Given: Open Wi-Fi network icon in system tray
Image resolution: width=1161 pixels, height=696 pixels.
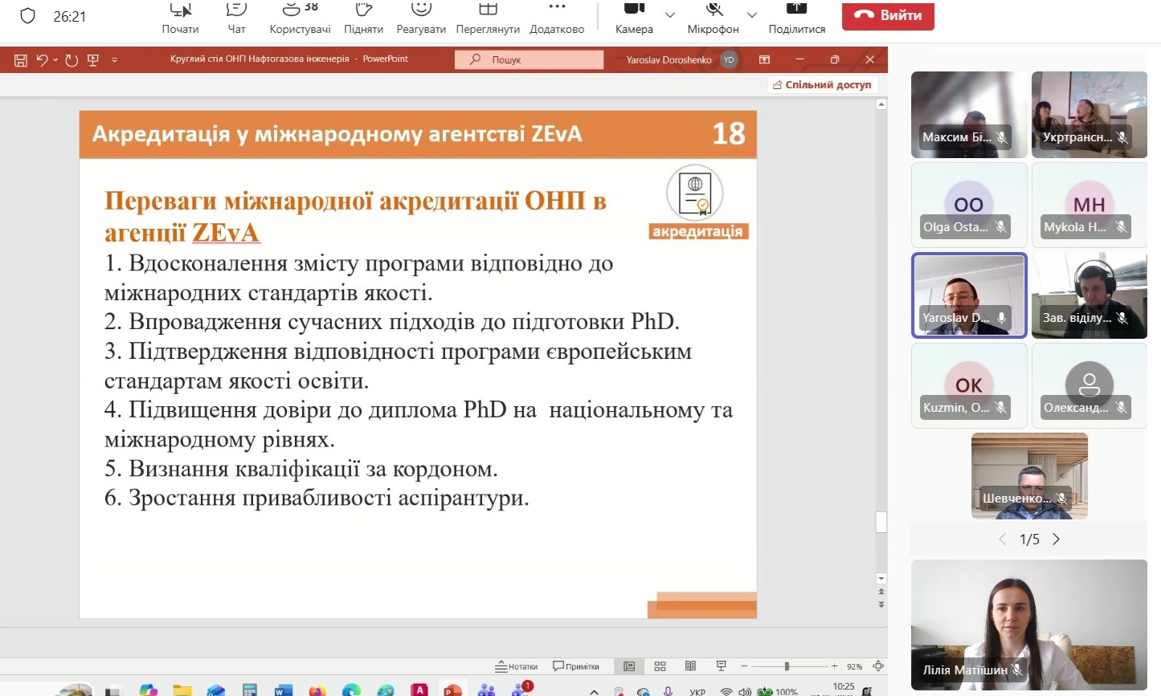Looking at the screenshot, I should pos(726,691).
